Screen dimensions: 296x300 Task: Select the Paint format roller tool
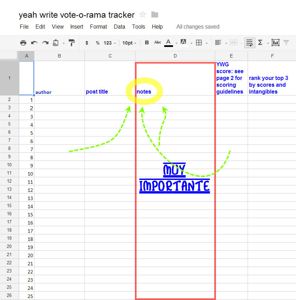(72, 43)
